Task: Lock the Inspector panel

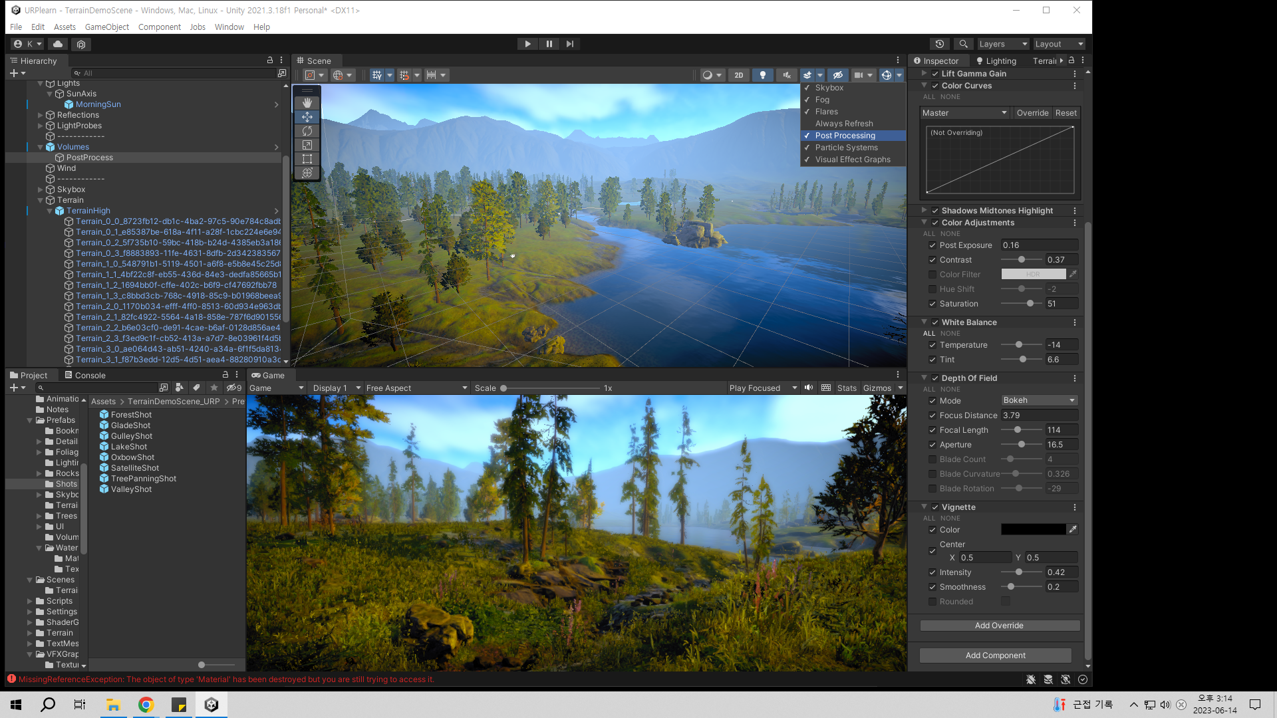Action: pyautogui.click(x=1071, y=60)
